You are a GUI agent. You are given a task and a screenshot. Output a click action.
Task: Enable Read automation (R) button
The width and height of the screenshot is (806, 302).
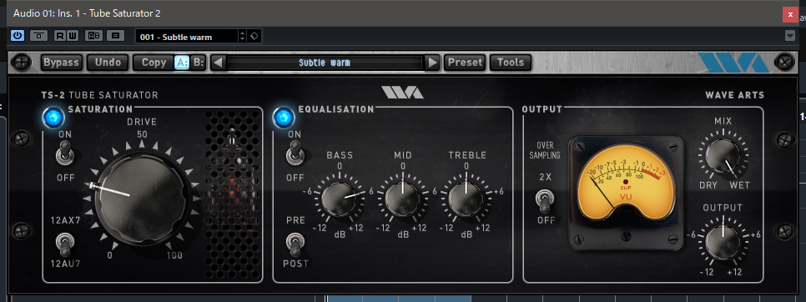coord(59,36)
